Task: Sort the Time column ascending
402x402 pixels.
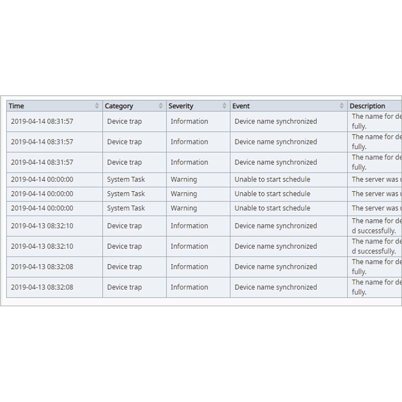Action: pos(97,104)
